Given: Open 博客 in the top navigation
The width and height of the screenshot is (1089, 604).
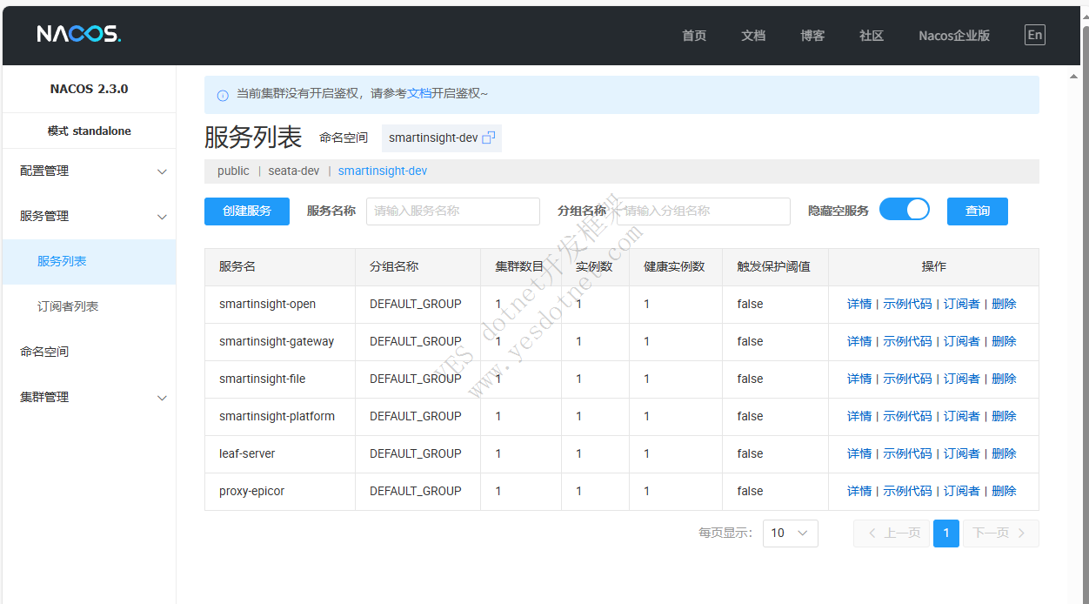Looking at the screenshot, I should coord(812,36).
